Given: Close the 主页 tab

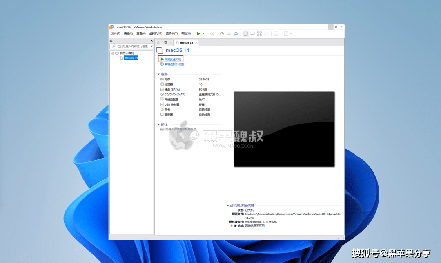Looking at the screenshot, I should click(x=171, y=43).
